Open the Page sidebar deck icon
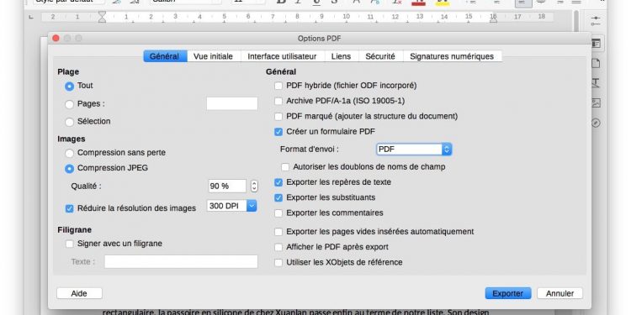 click(596, 63)
